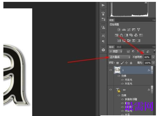The height and width of the screenshot is (116, 159).
Task: Click fx icon on sa layer
Action: point(149,90)
